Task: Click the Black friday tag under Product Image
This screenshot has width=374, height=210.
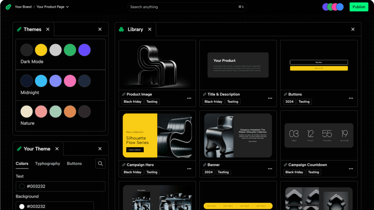Action: 132,102
